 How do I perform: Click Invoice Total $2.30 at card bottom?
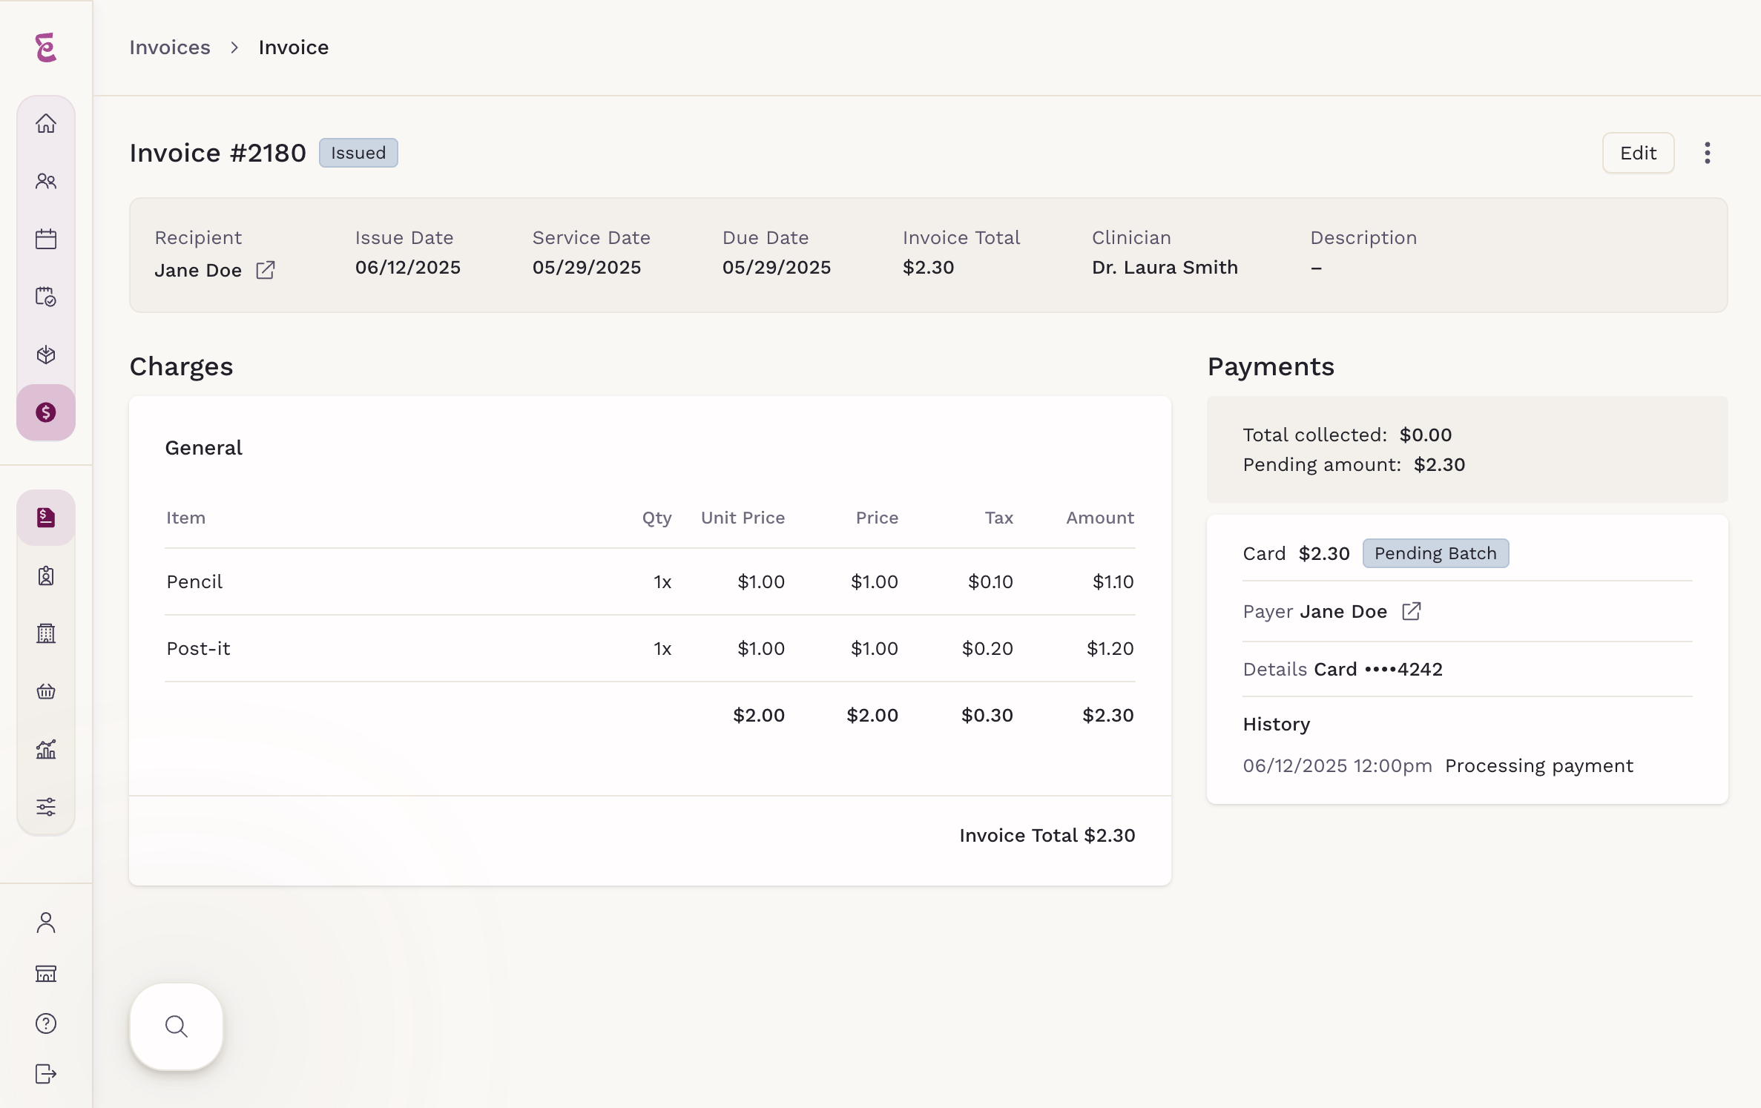(1047, 835)
